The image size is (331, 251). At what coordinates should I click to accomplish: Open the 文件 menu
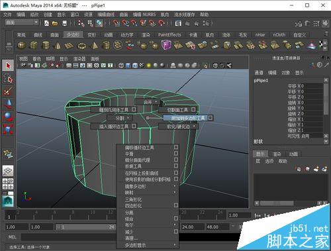point(7,15)
